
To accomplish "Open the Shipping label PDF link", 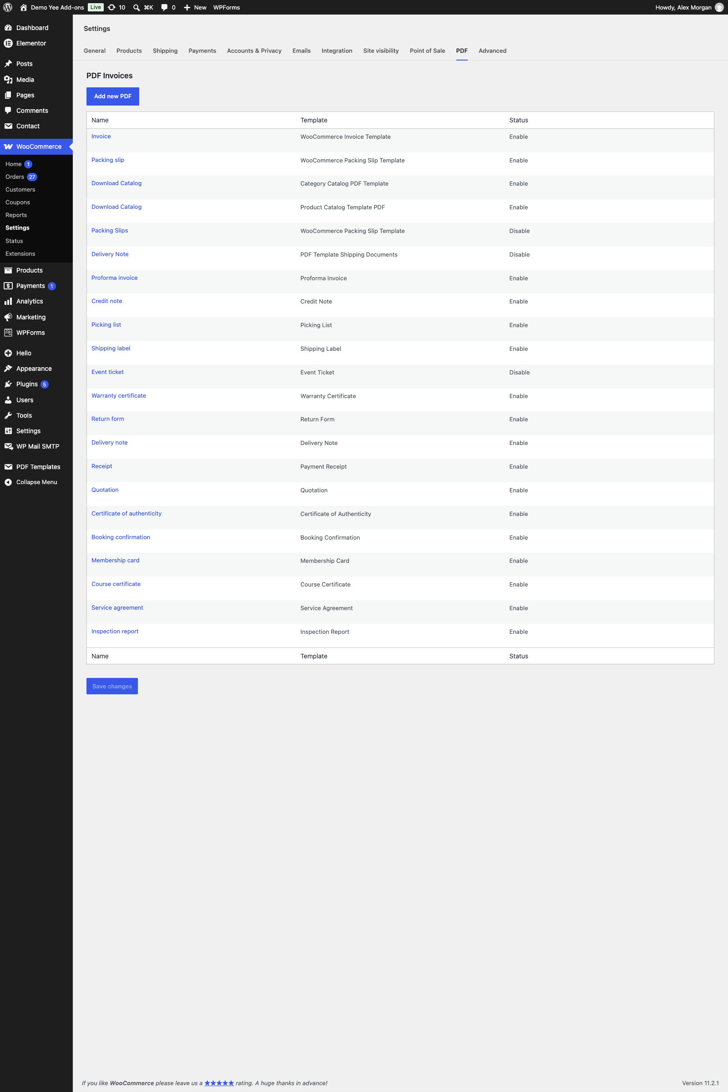I will tap(111, 348).
